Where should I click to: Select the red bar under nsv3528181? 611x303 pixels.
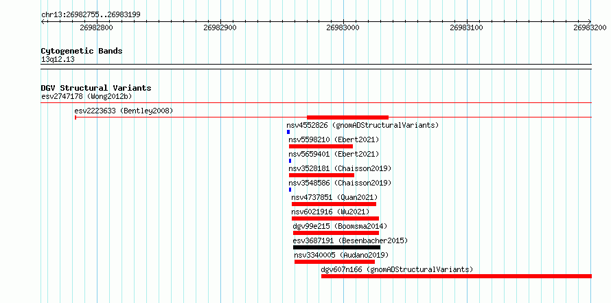pos(321,175)
